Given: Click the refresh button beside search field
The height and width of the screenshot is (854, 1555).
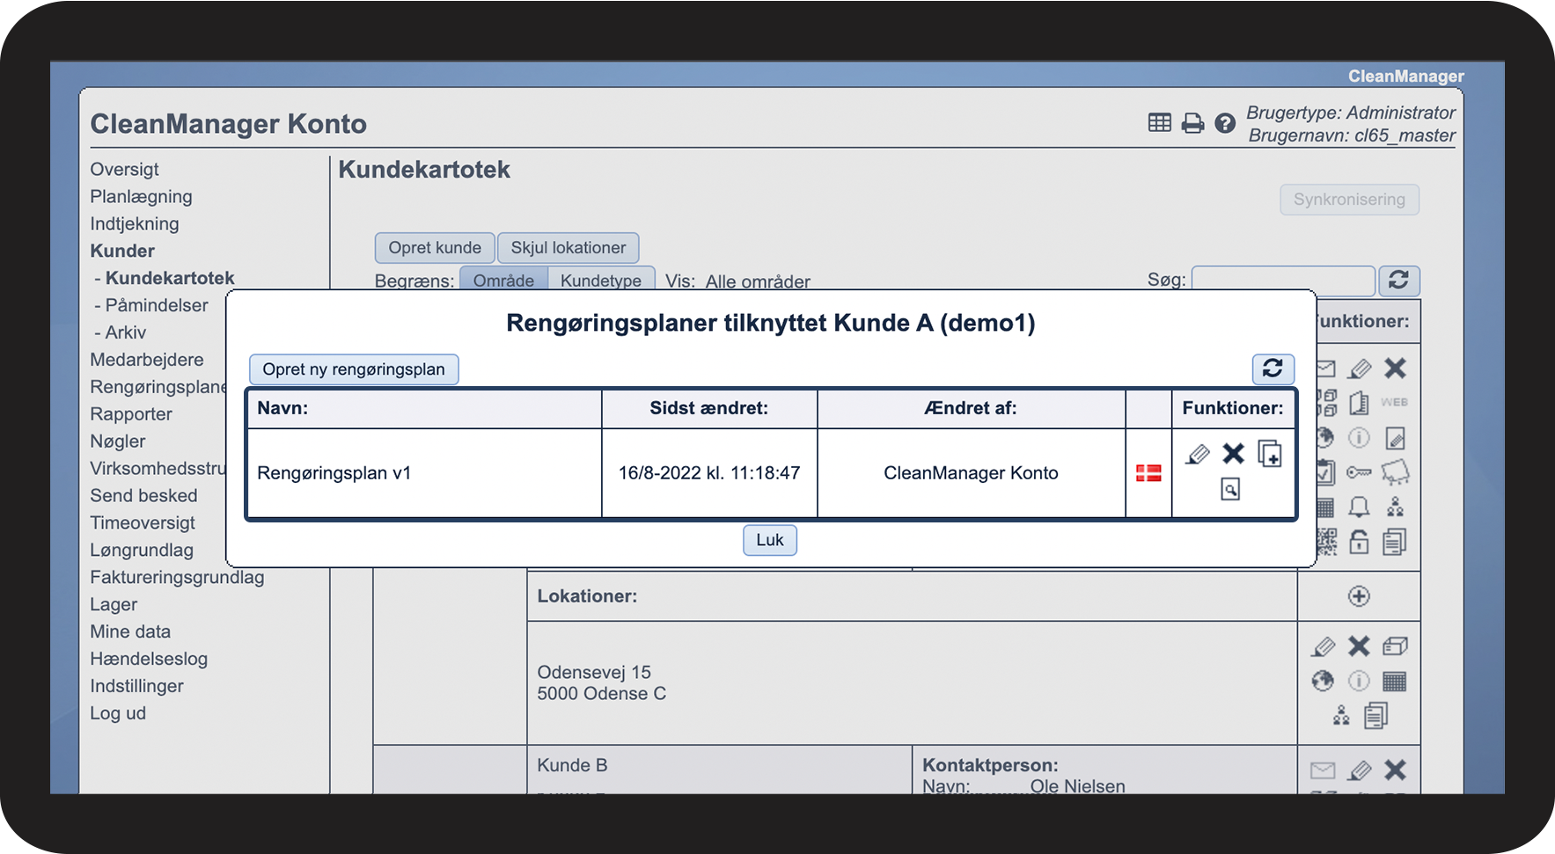Looking at the screenshot, I should click(1399, 281).
